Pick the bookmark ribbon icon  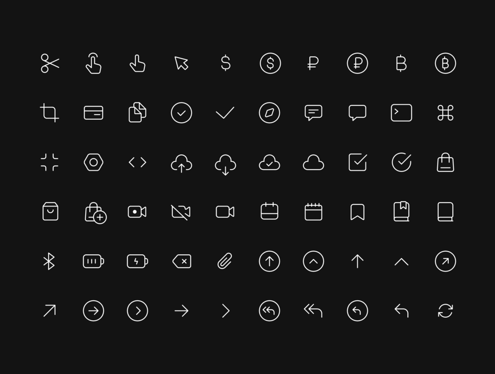(358, 212)
